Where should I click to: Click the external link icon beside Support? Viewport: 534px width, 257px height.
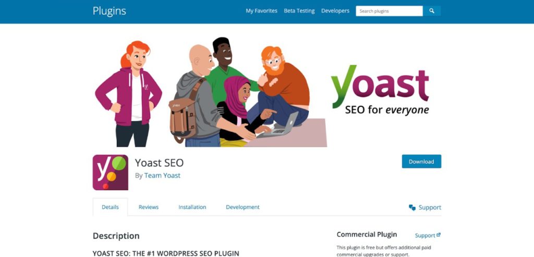439,235
